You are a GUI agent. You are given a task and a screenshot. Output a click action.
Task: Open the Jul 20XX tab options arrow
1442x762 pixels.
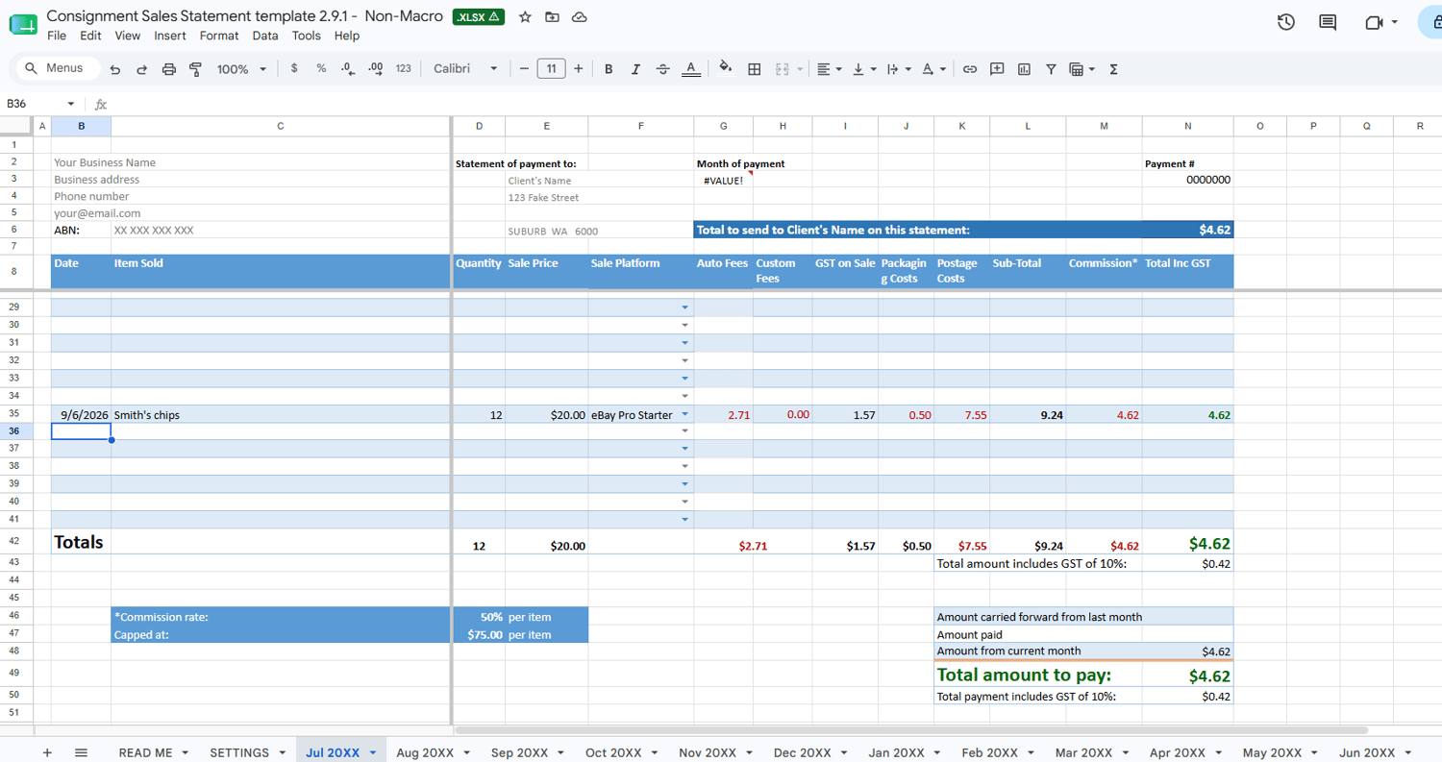(x=373, y=752)
